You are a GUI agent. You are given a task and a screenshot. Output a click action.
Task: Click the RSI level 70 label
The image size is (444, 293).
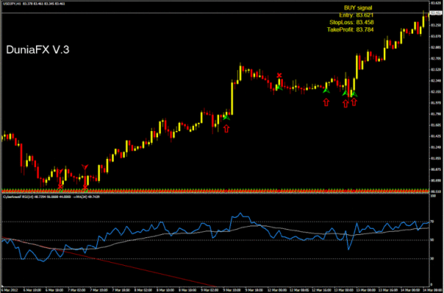(x=432, y=221)
